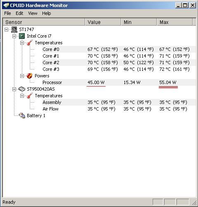Click the window resize grip

pyautogui.click(x=194, y=202)
